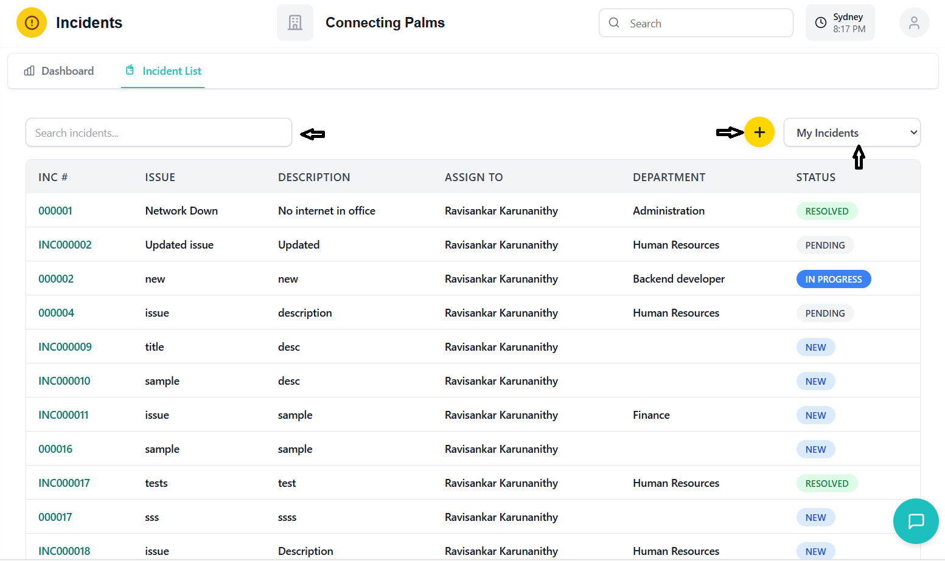Open the teal chat bubble widget
This screenshot has width=945, height=561.
click(916, 521)
